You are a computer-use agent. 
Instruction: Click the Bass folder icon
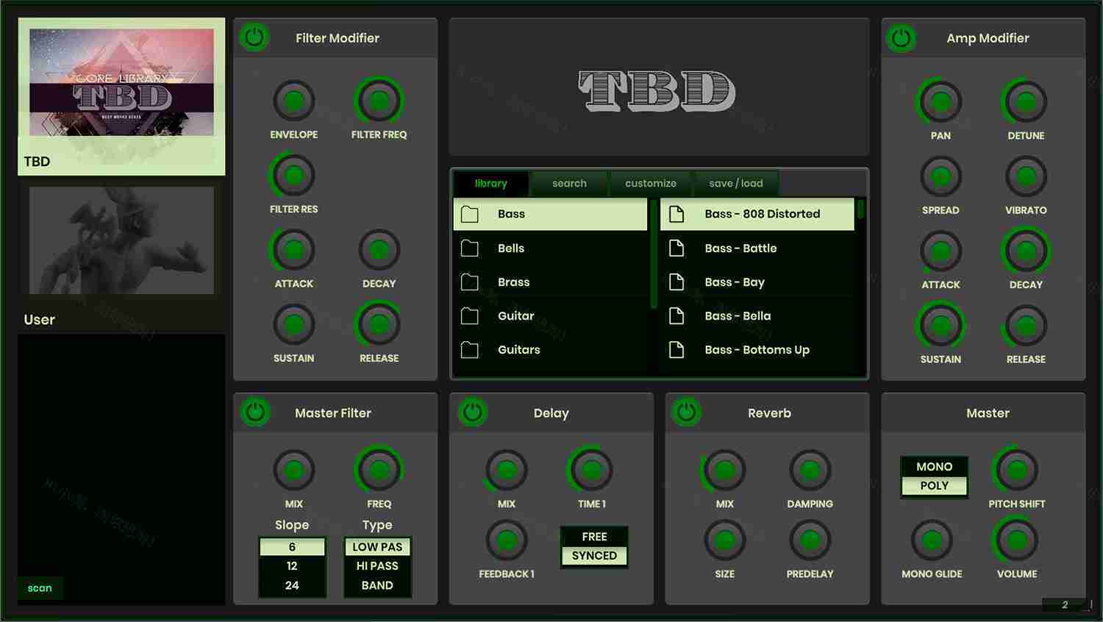[470, 214]
